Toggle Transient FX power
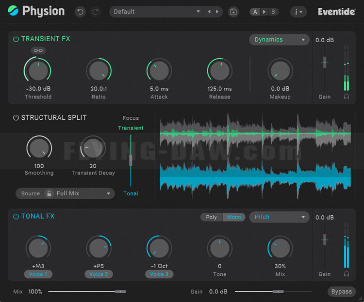Viewport: 364px width, 302px height. tap(16, 39)
